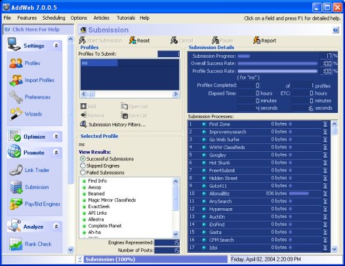
Task: Open the Profiles icon in Settings
Action: (x=16, y=63)
